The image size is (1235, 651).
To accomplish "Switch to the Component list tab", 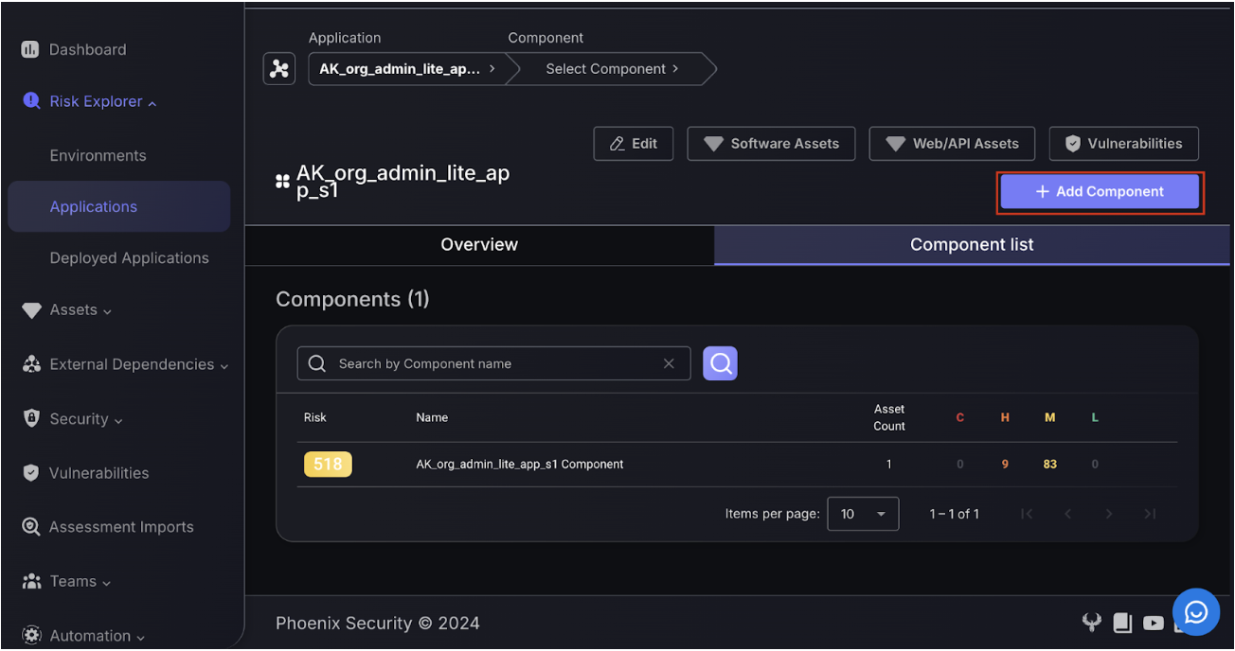I will 972,244.
